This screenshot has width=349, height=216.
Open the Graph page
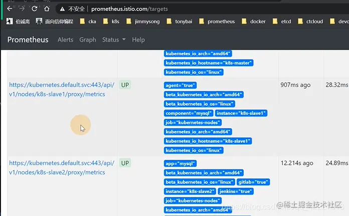point(88,40)
